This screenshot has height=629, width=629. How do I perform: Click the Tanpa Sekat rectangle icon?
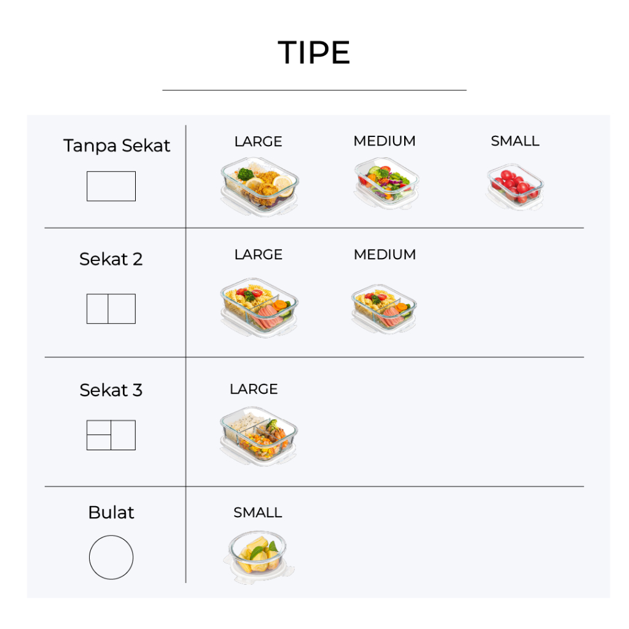[111, 186]
